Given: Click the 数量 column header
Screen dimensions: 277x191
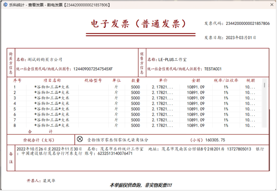Looking at the screenshot, I should (136, 80).
